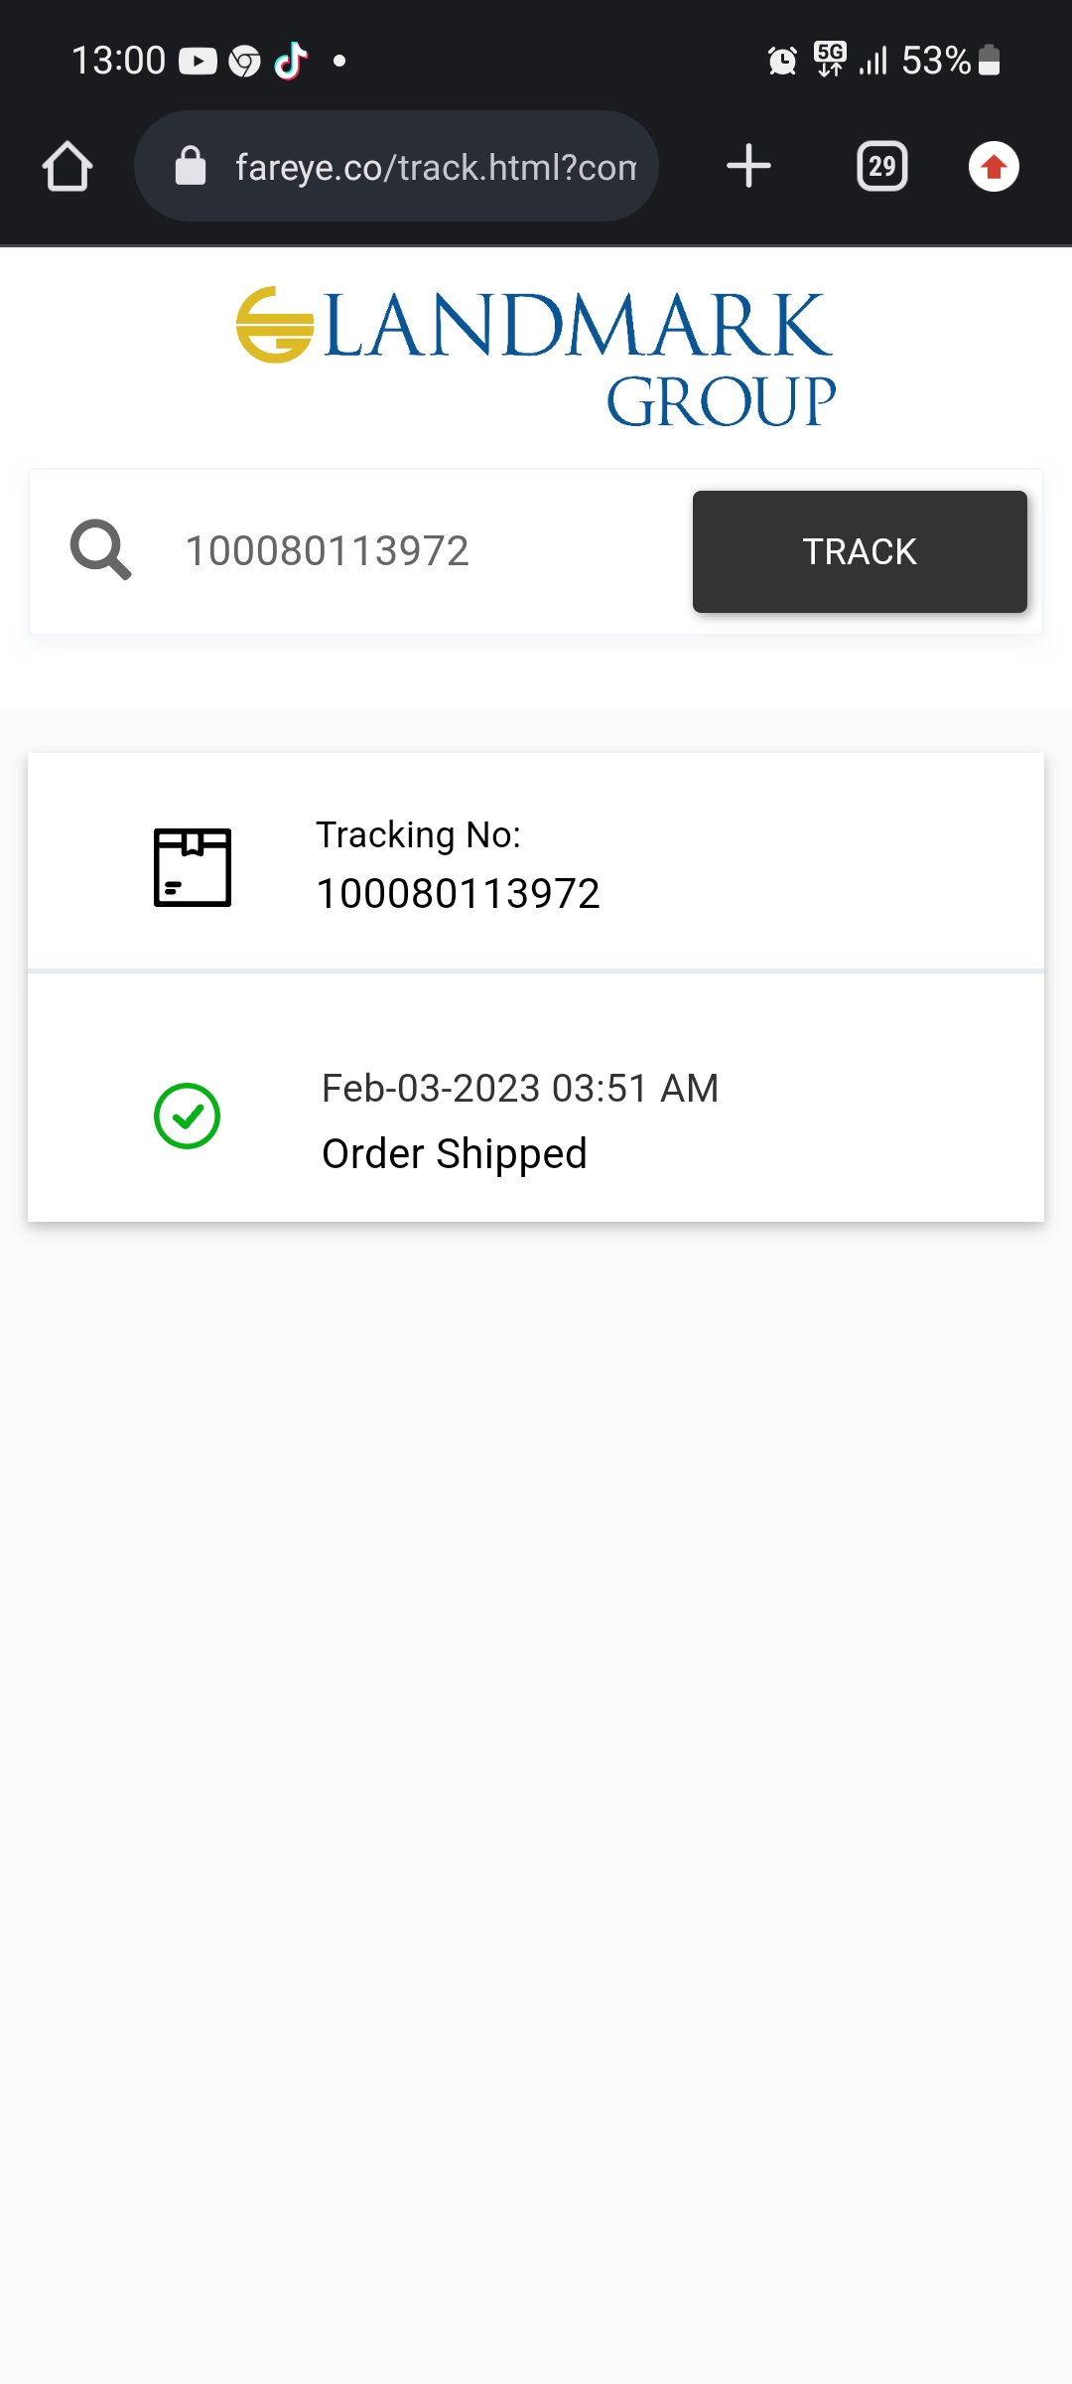Image resolution: width=1072 pixels, height=2384 pixels.
Task: Tap the Order Shipped status entry
Action: 455,1154
